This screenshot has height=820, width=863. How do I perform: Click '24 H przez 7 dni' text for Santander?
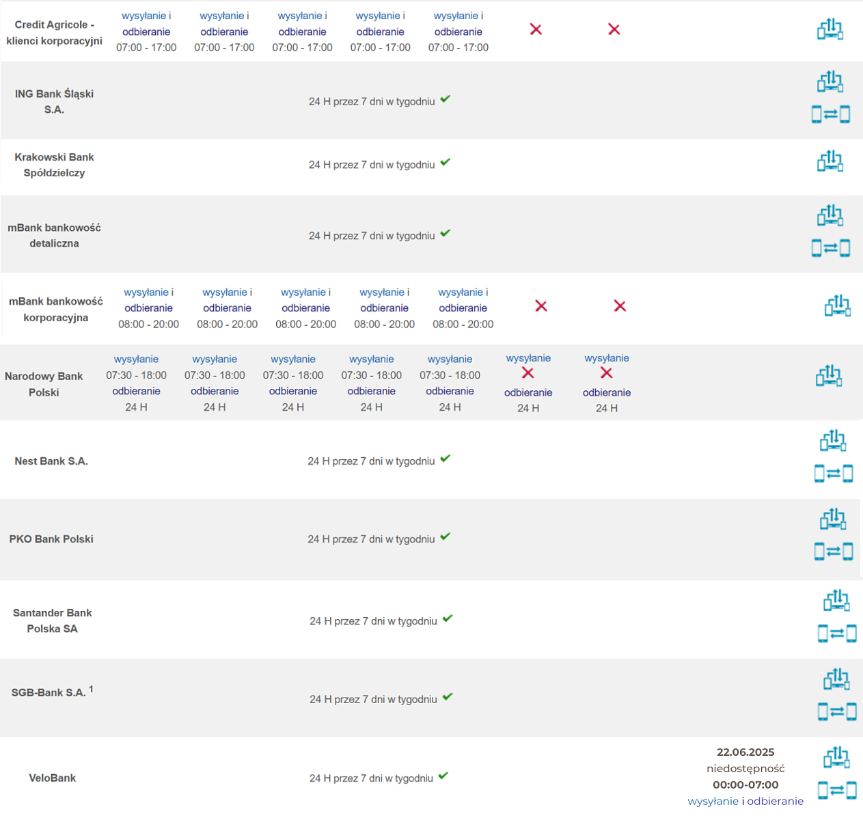[373, 621]
